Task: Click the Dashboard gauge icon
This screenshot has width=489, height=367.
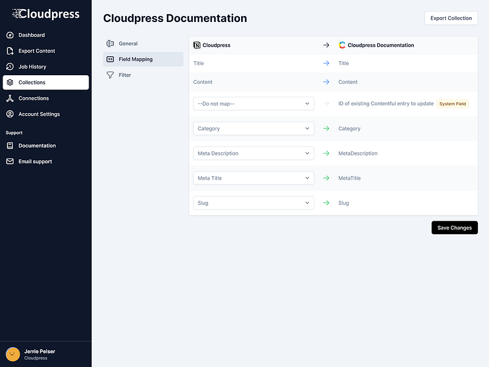Action: (x=10, y=35)
